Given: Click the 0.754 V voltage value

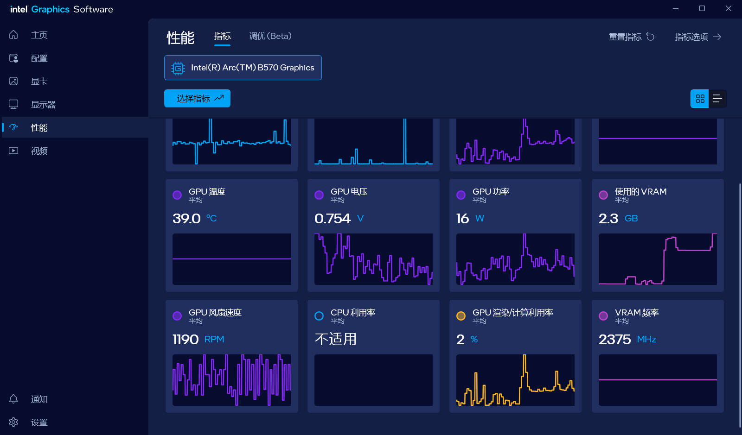Looking at the screenshot, I should pyautogui.click(x=339, y=218).
